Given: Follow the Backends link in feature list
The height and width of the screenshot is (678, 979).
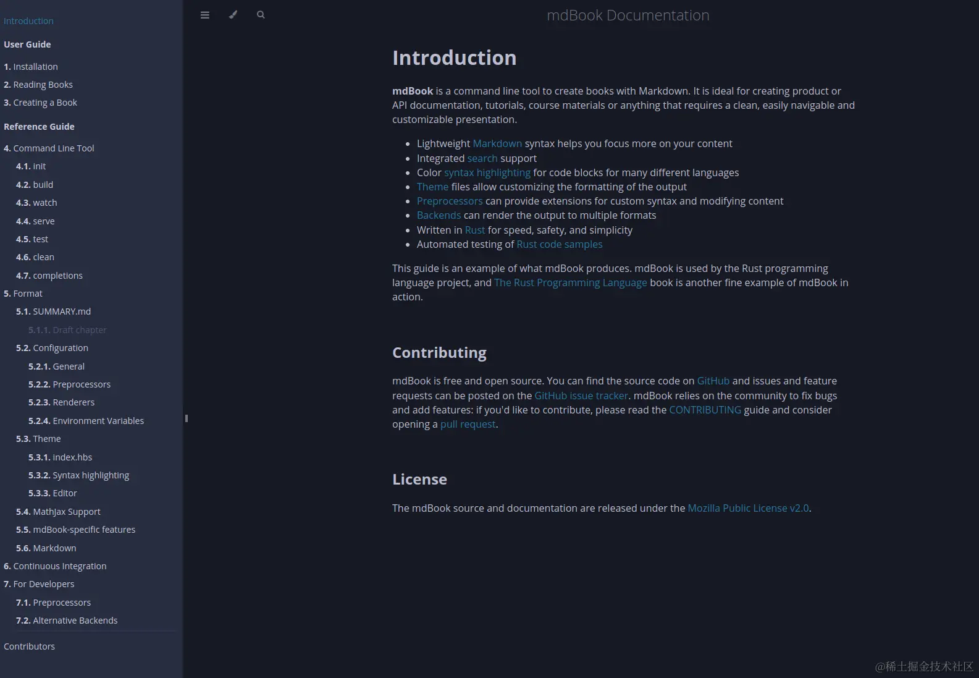Looking at the screenshot, I should click(x=439, y=215).
